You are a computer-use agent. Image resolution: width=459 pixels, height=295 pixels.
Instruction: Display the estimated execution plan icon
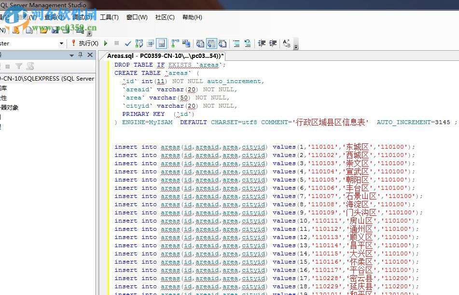(x=138, y=43)
